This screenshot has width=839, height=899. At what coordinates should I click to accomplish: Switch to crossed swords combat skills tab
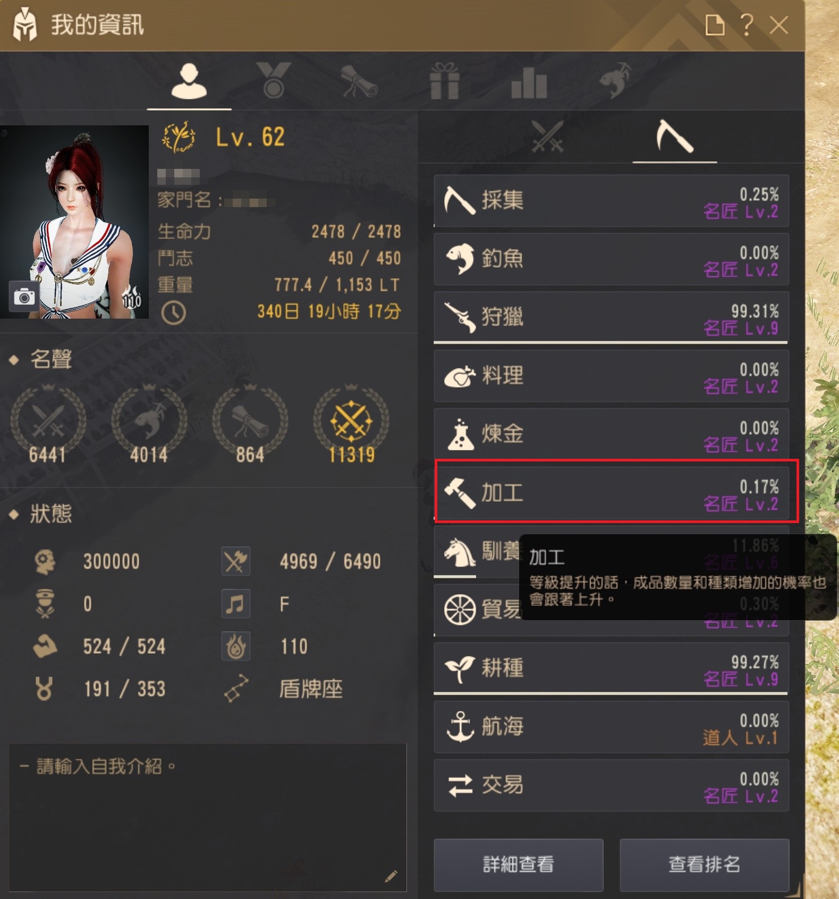[548, 136]
